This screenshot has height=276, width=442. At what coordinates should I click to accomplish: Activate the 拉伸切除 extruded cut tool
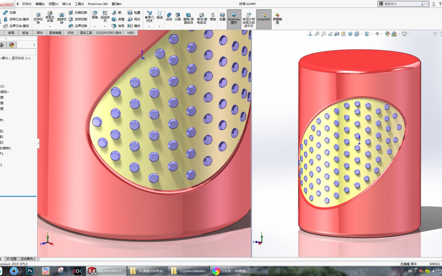pyautogui.click(x=38, y=18)
